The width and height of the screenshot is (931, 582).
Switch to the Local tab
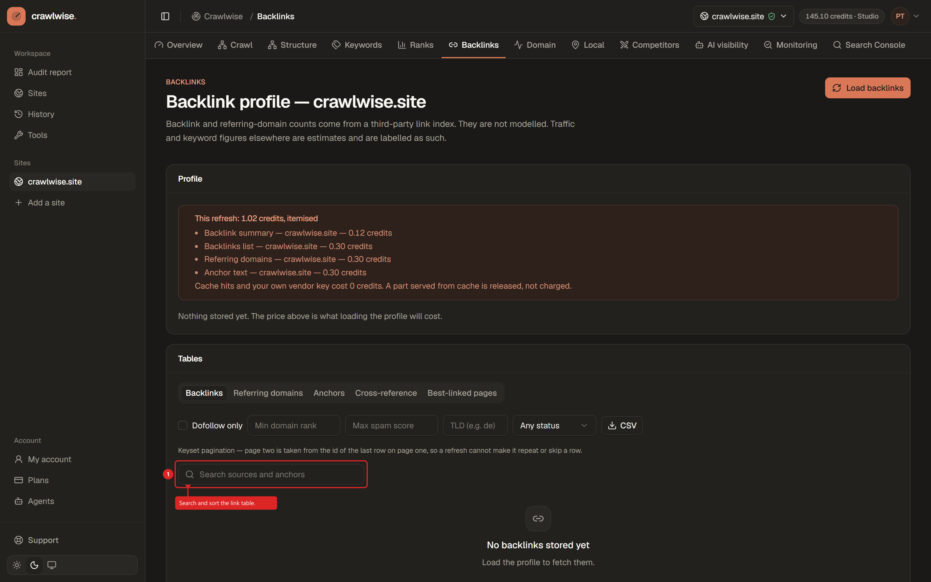[x=588, y=45]
